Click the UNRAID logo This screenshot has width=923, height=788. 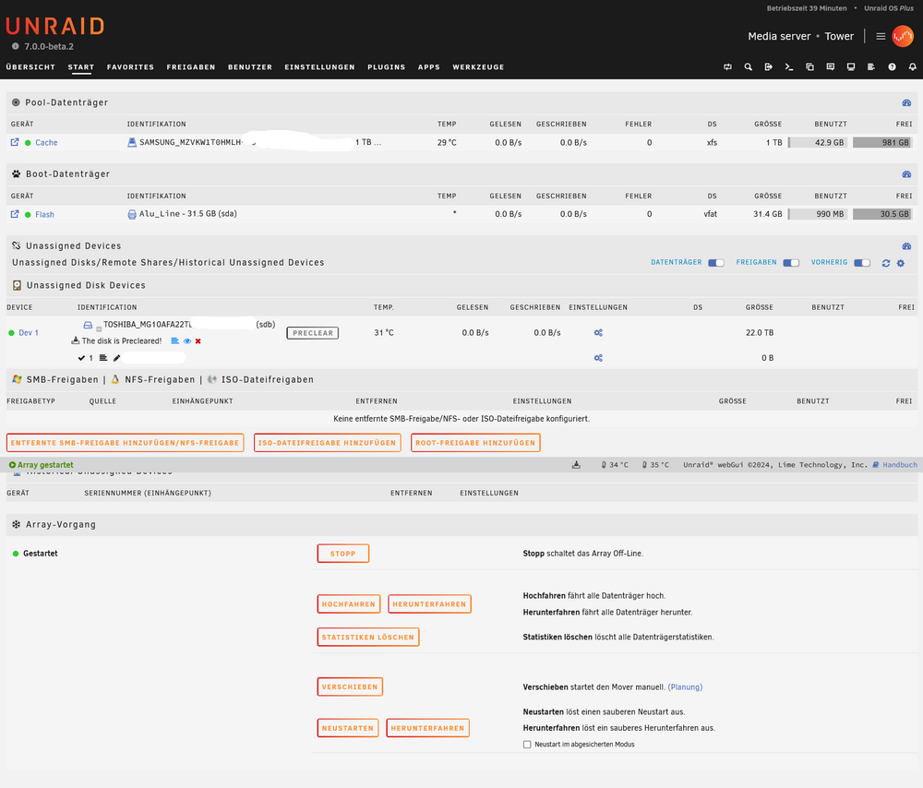click(x=54, y=27)
